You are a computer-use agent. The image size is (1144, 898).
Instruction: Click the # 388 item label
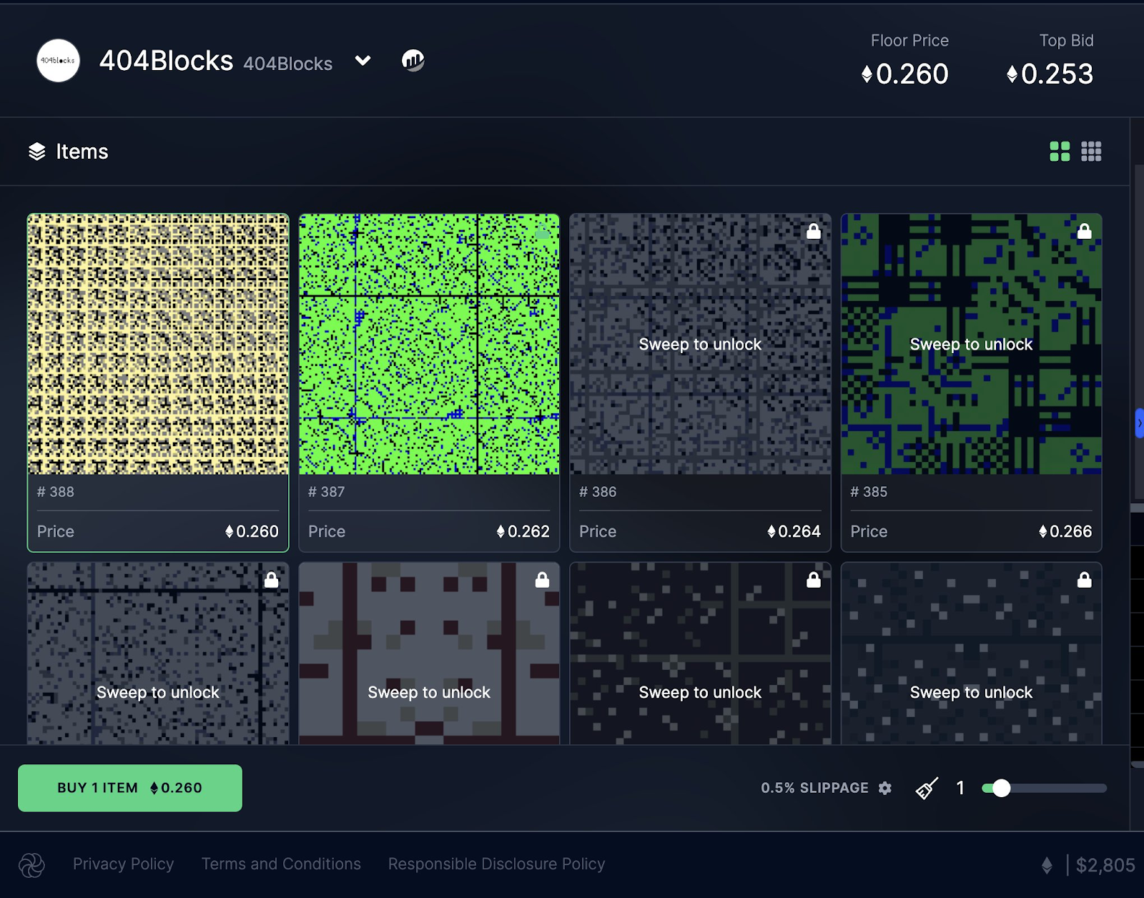pos(56,492)
